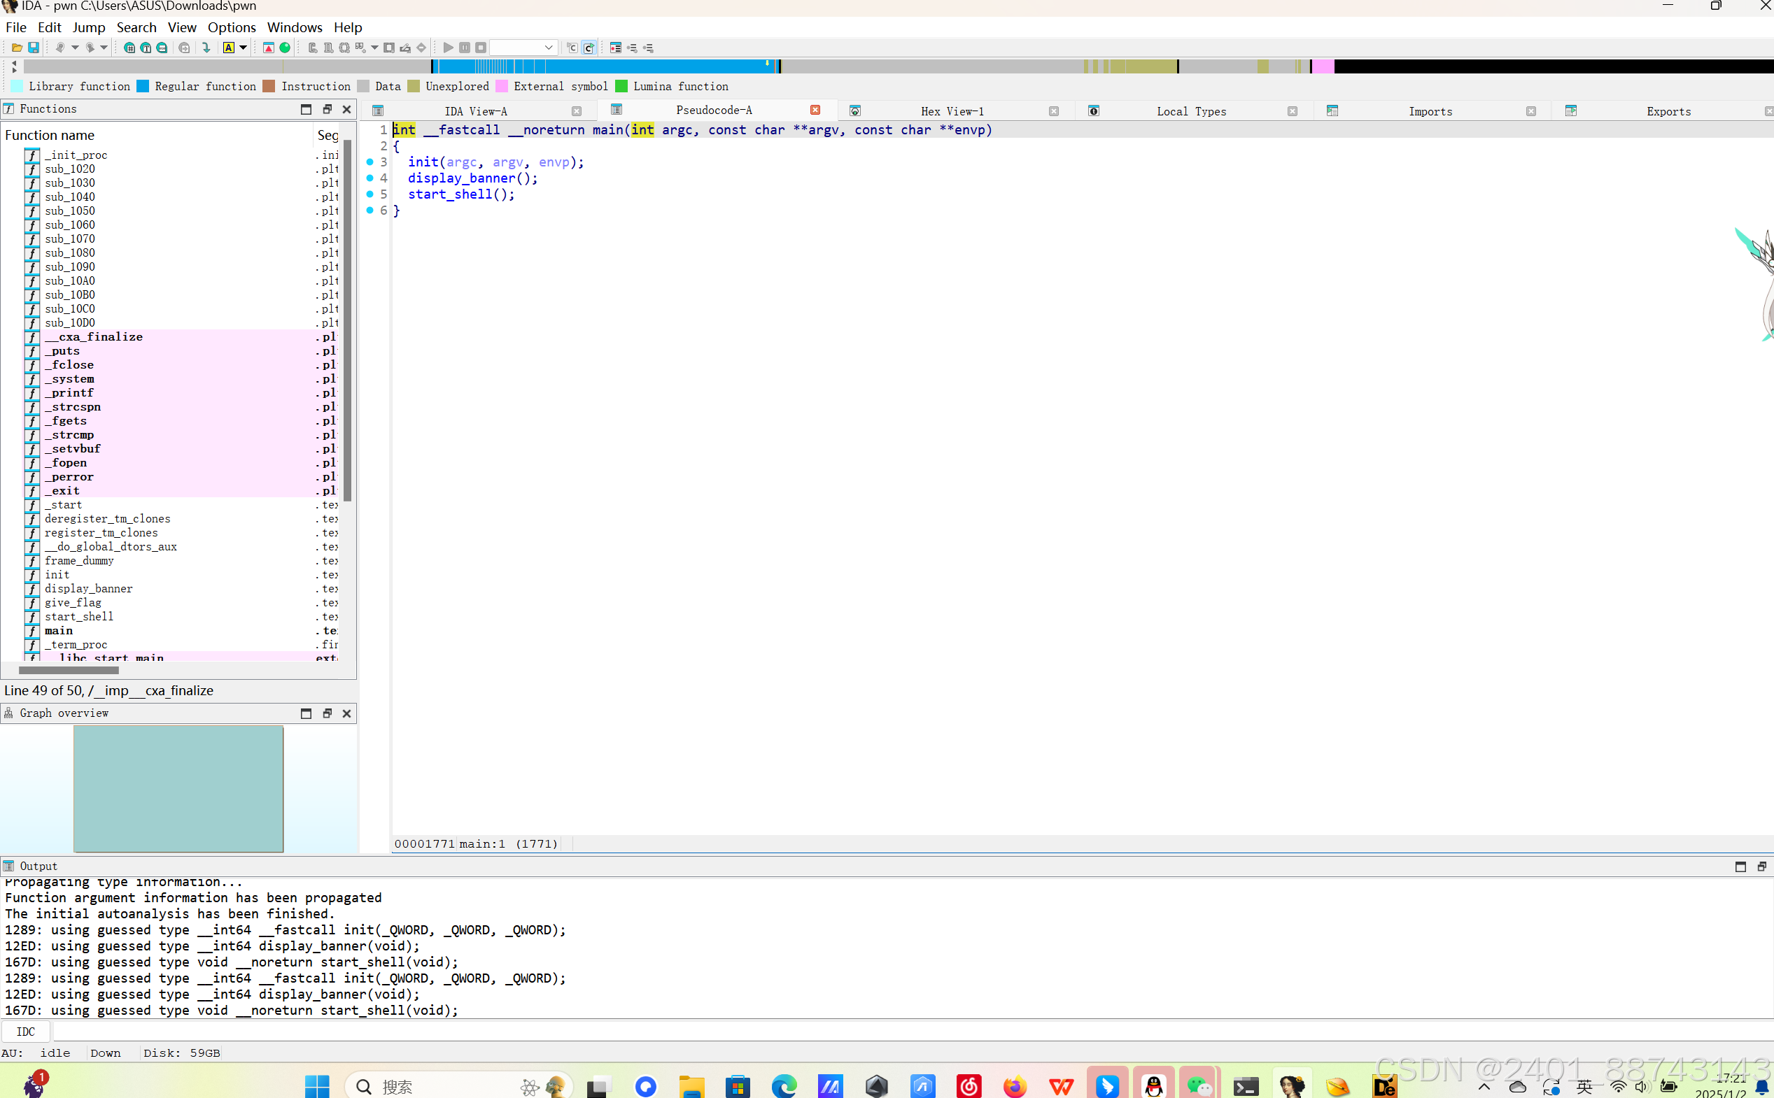This screenshot has width=1774, height=1098.
Task: Click the open file folder icon
Action: coord(16,48)
